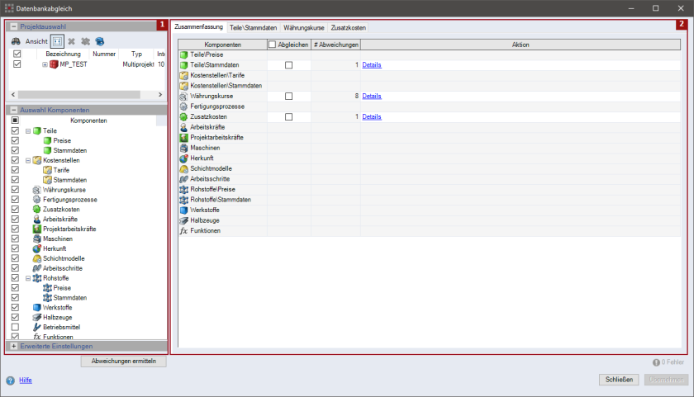Click the help question mark icon
Image resolution: width=694 pixels, height=397 pixels.
pos(10,380)
